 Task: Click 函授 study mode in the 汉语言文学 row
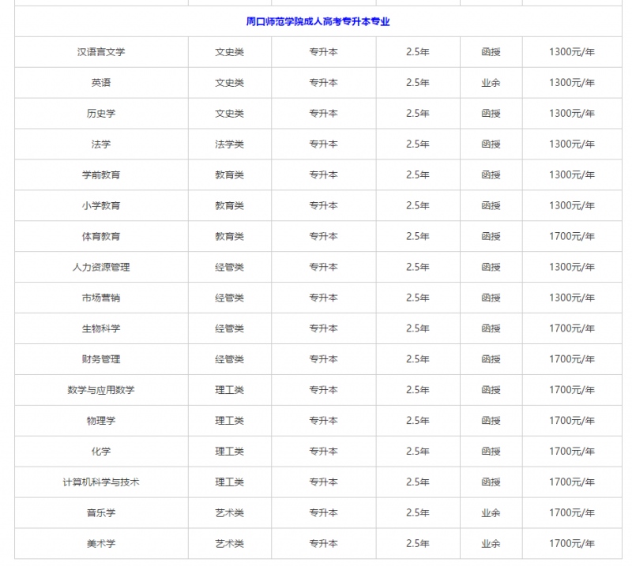[491, 52]
